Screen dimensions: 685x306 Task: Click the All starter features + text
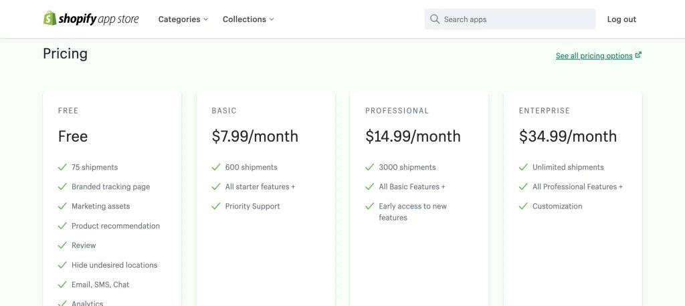260,187
